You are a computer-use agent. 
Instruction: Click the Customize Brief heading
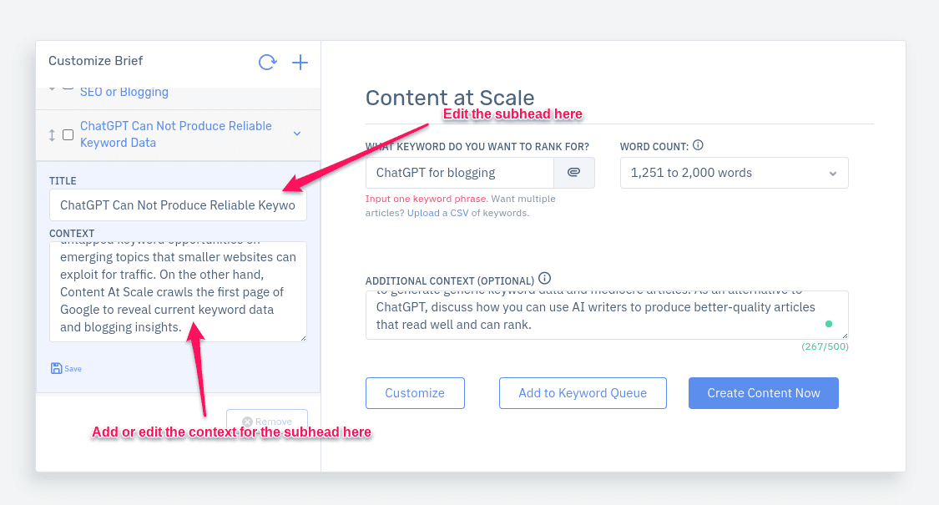[x=96, y=61]
